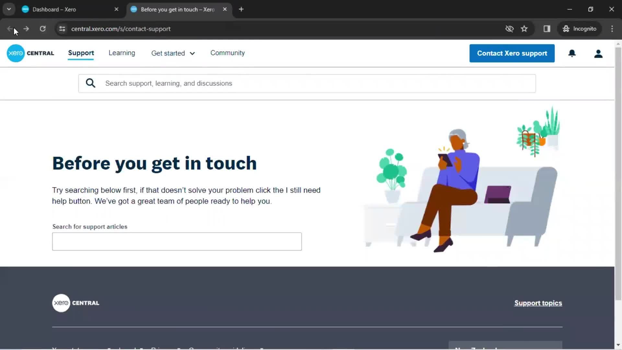Go back using browser back arrow

click(10, 29)
